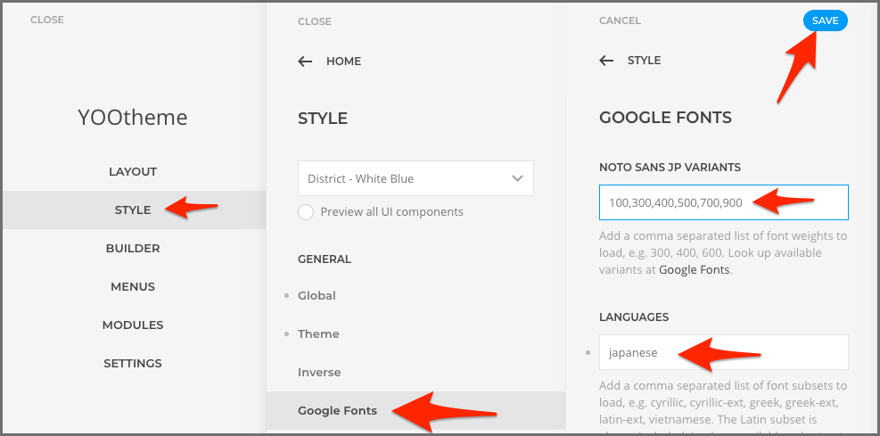Focus the Languages input field

(722, 352)
